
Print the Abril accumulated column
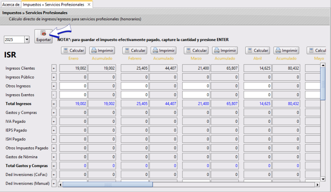[x=286, y=51]
